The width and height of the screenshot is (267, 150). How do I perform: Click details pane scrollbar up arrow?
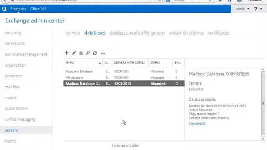pos(263,70)
